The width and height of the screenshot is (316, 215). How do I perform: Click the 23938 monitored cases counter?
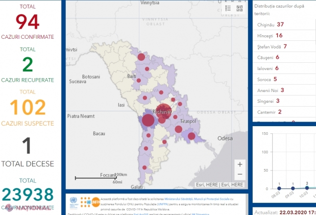click(x=28, y=195)
